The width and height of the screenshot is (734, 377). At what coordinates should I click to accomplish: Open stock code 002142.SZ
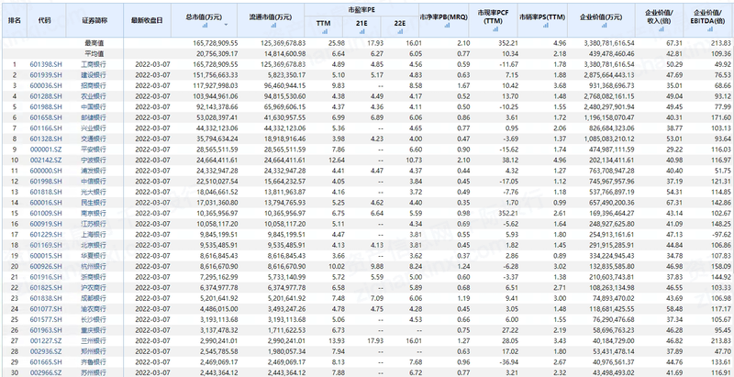(46, 161)
